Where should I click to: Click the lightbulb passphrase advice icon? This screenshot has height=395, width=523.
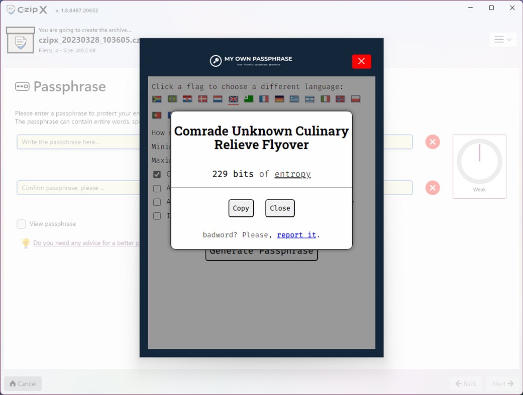24,243
